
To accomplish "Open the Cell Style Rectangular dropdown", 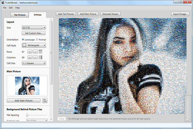I will [33, 45].
